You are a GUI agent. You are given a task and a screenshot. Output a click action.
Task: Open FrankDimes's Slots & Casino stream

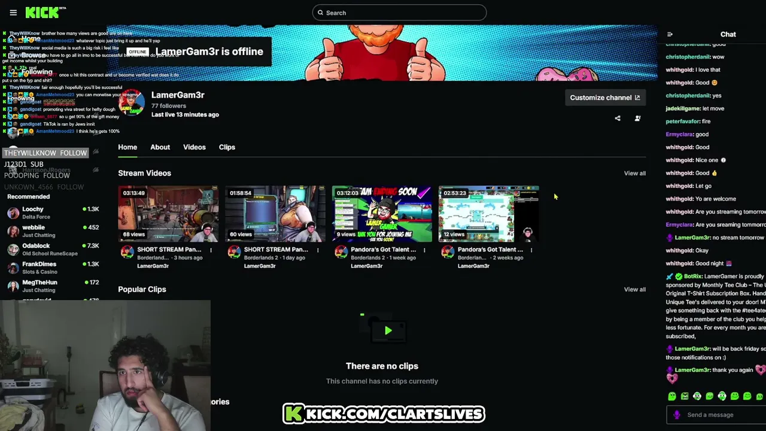tap(53, 268)
